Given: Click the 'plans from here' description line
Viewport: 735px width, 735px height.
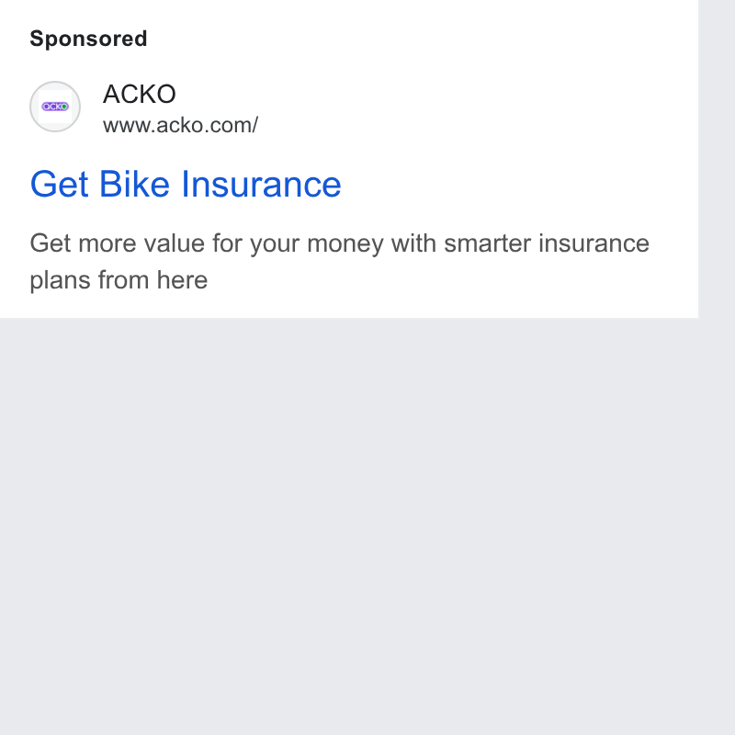Looking at the screenshot, I should click(119, 280).
